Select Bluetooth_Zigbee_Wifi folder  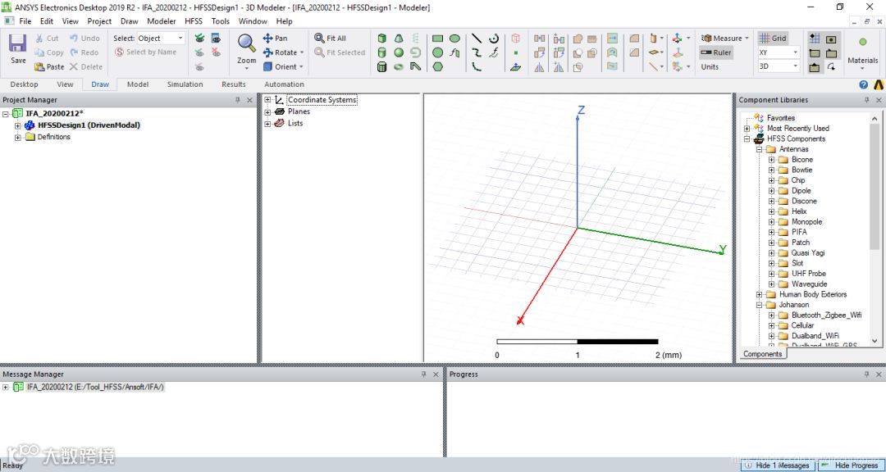826,315
